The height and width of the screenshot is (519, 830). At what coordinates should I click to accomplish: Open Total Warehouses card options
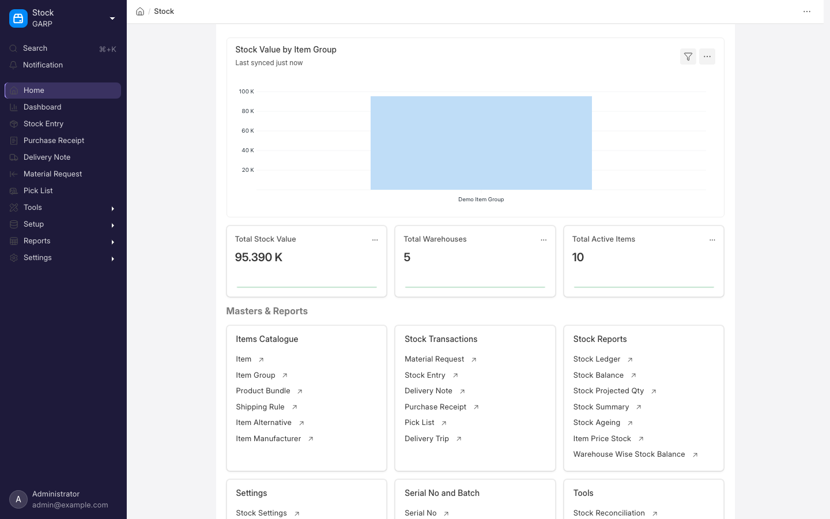544,240
